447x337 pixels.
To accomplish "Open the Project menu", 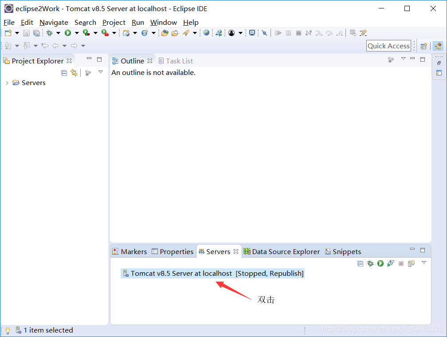I will tap(114, 23).
